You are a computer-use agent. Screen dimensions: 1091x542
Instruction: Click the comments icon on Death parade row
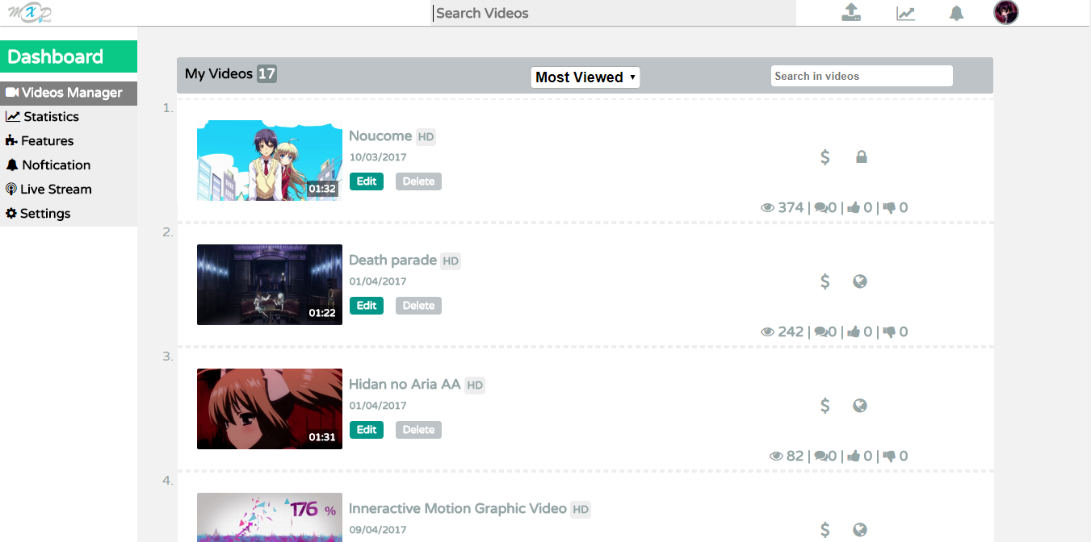(820, 332)
